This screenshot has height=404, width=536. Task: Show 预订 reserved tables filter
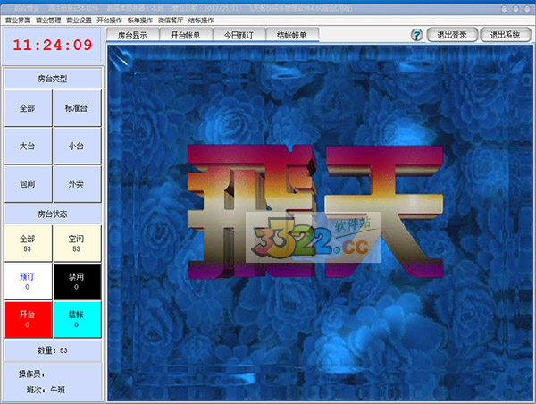(x=28, y=282)
